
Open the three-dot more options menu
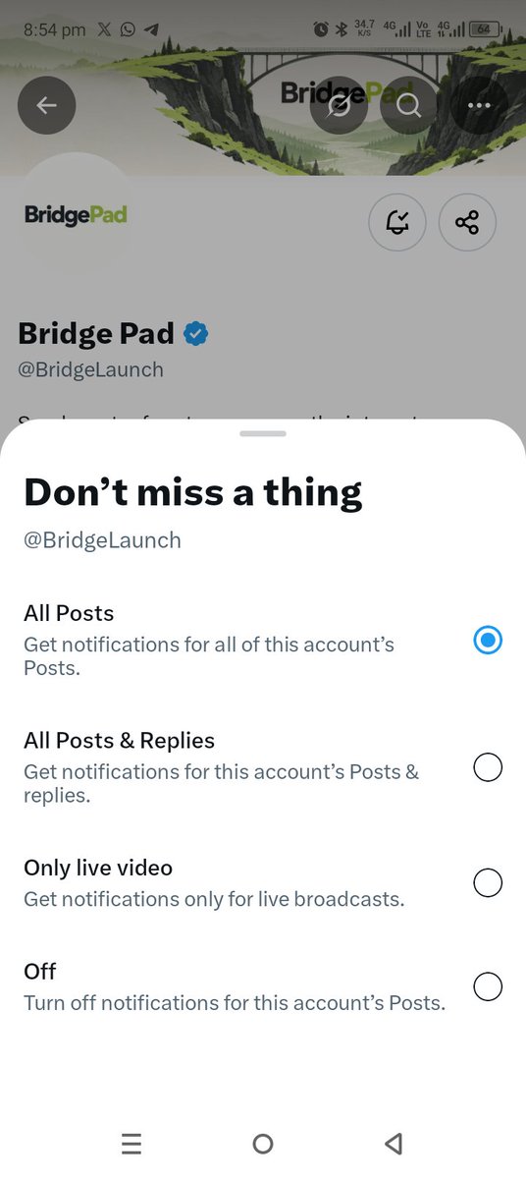(x=479, y=106)
